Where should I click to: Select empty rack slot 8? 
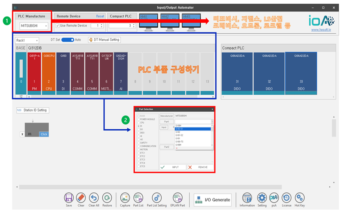tap(135, 73)
